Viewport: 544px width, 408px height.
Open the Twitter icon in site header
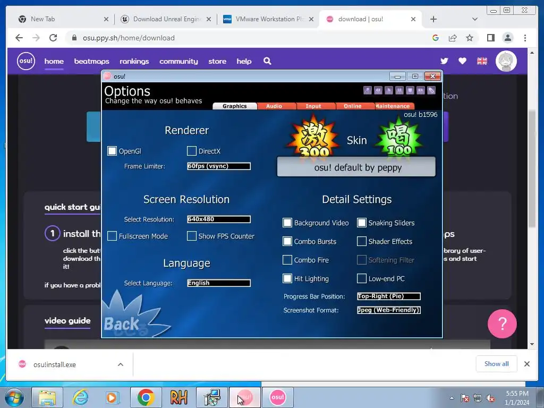coord(444,61)
